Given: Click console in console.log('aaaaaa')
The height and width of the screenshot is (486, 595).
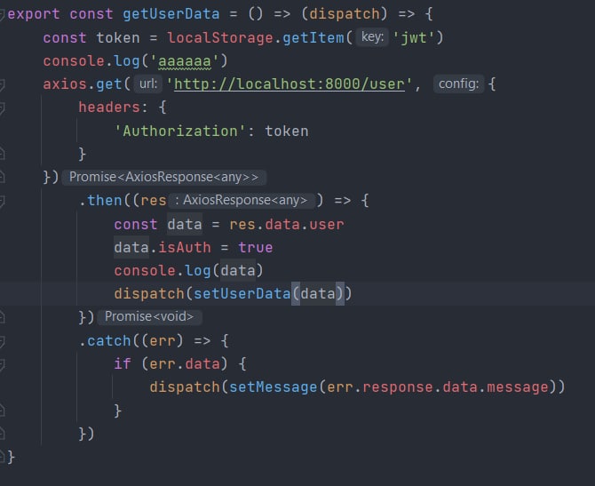Looking at the screenshot, I should coord(74,61).
